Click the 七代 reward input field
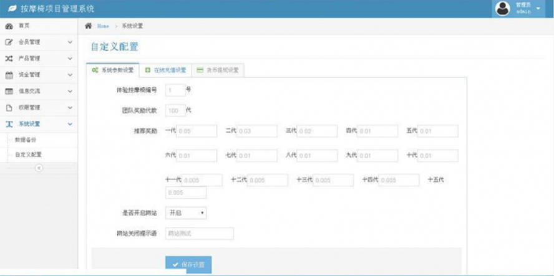Image resolution: width=554 pixels, height=276 pixels. [x=257, y=156]
